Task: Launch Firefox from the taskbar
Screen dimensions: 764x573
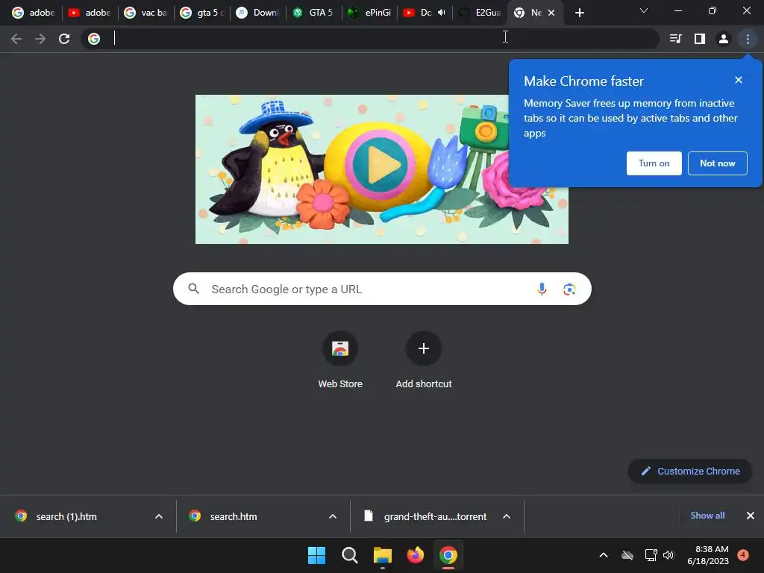Action: [x=415, y=555]
